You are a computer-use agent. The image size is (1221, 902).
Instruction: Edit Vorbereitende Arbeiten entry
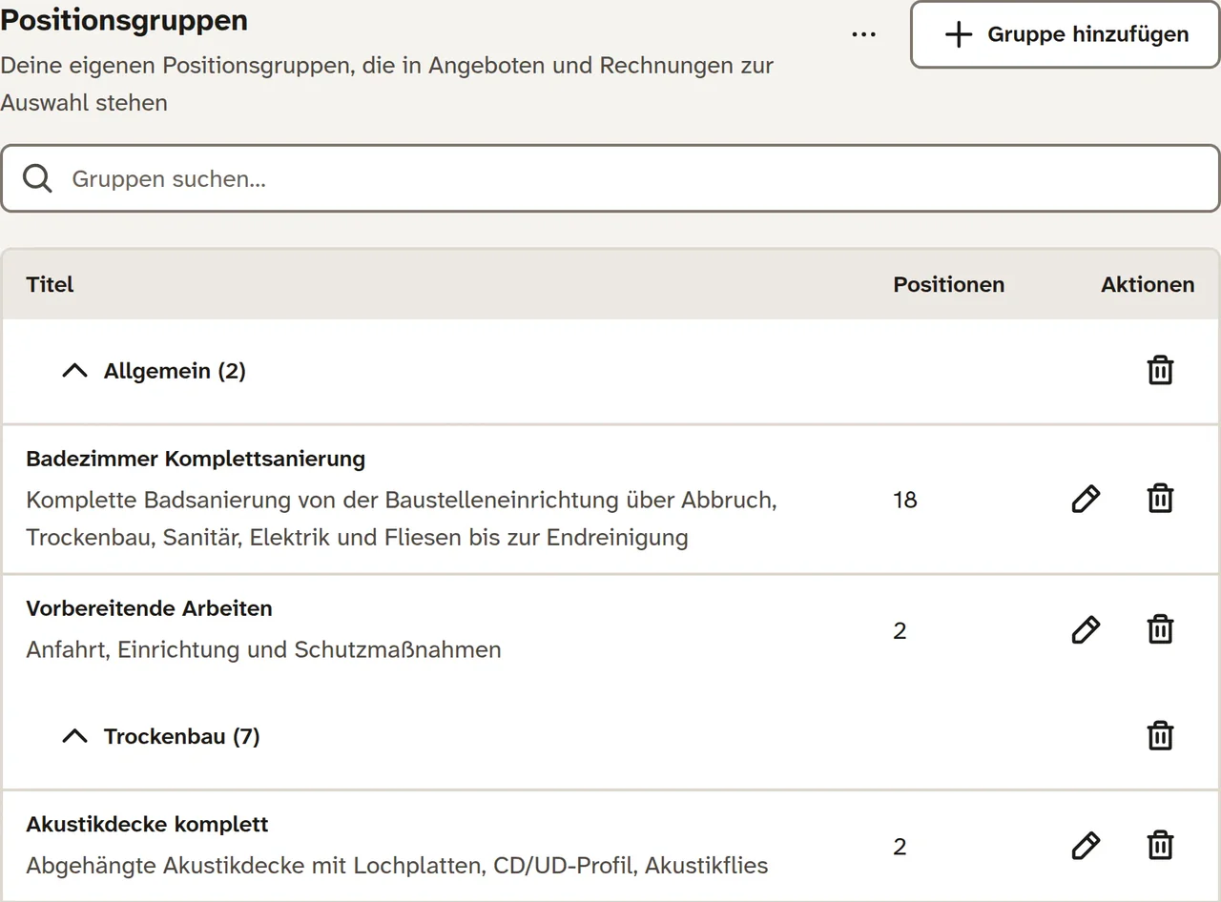(x=1086, y=629)
